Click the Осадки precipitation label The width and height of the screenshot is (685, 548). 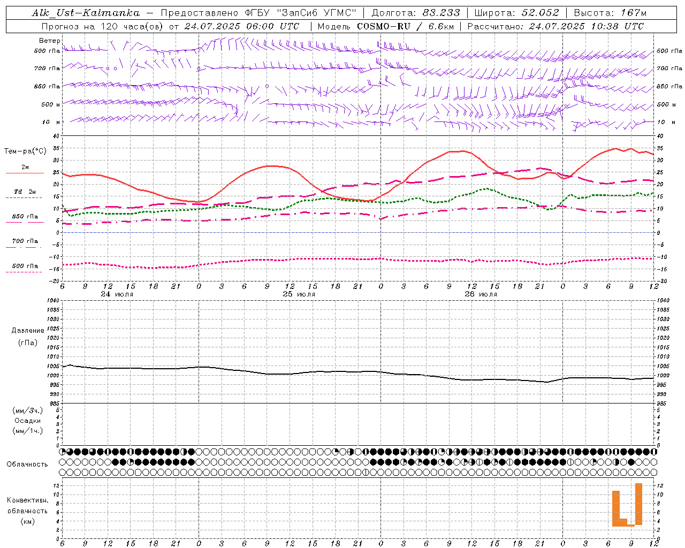(28, 421)
